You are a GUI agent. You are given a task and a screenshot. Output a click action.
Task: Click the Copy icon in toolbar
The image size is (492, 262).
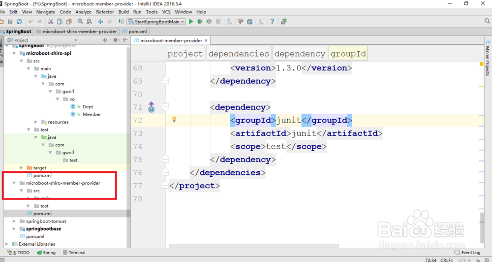point(60,21)
